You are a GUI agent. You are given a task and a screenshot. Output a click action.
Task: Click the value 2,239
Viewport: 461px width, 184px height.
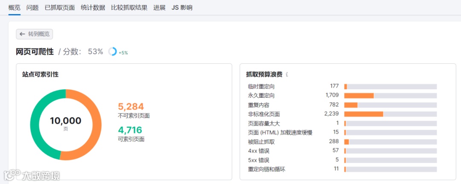[x=332, y=114]
